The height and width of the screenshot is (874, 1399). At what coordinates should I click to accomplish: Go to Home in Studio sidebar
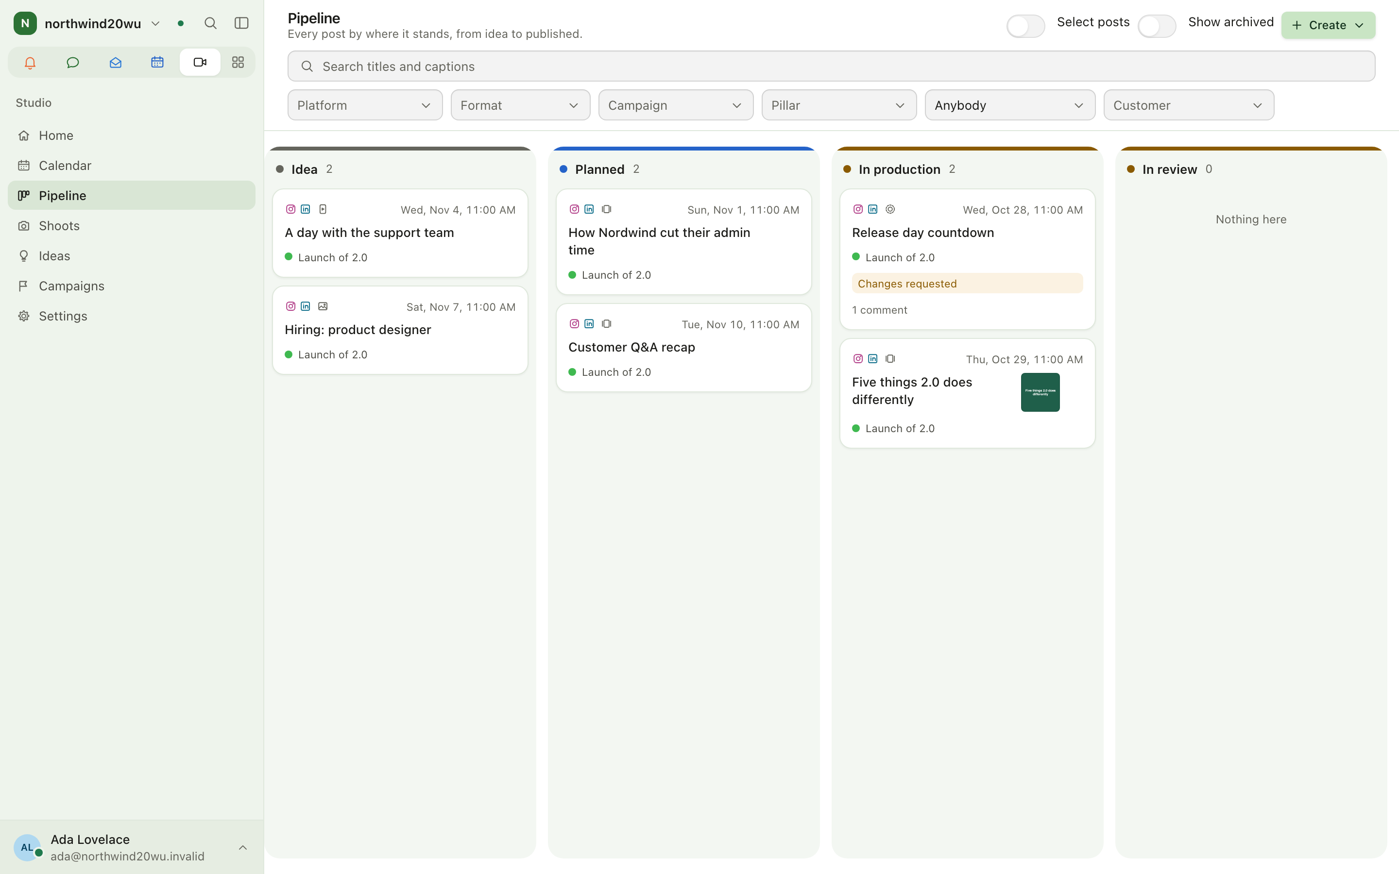[132, 135]
